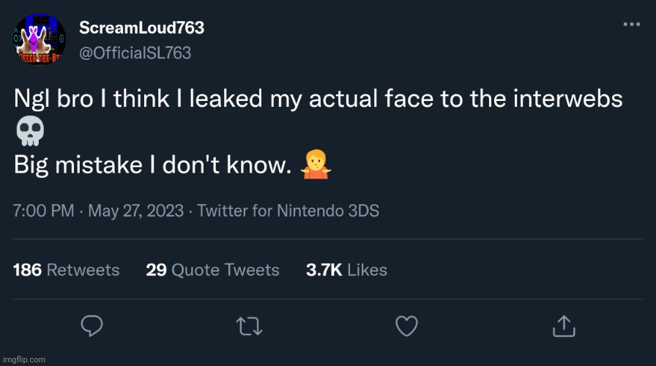
Task: Click the skull emoji in the tweet
Action: (29, 132)
